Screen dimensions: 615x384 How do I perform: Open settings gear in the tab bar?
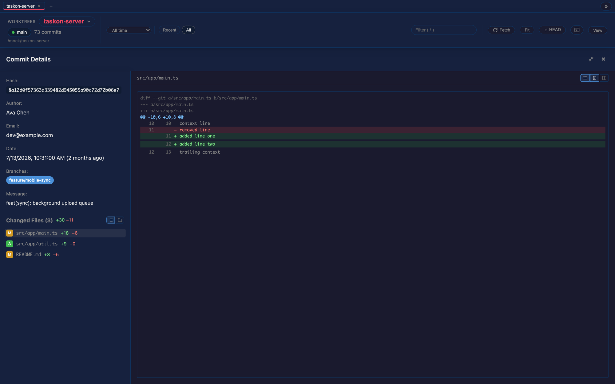tap(606, 6)
